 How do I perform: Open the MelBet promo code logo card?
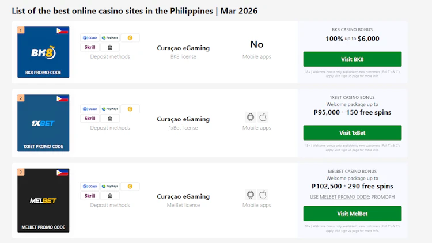pyautogui.click(x=44, y=200)
